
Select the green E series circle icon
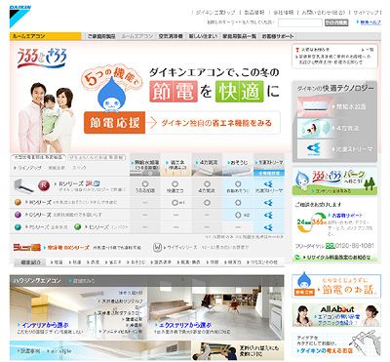point(77,227)
